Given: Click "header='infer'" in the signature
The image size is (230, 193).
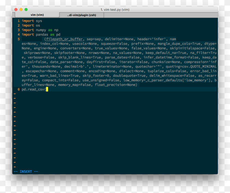Looking at the screenshot, I should pos(151,39).
